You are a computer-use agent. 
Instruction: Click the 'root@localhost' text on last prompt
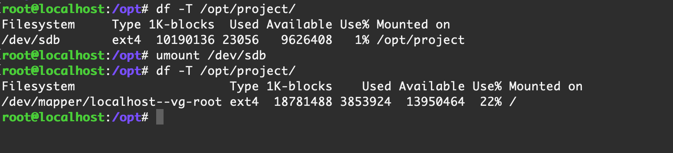53,117
